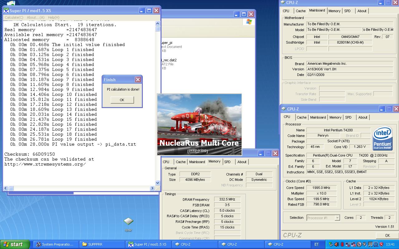Screen dimensions: 399x249
Task: Select Memory tab in top CPU-Z window
Action: pyautogui.click(x=334, y=11)
